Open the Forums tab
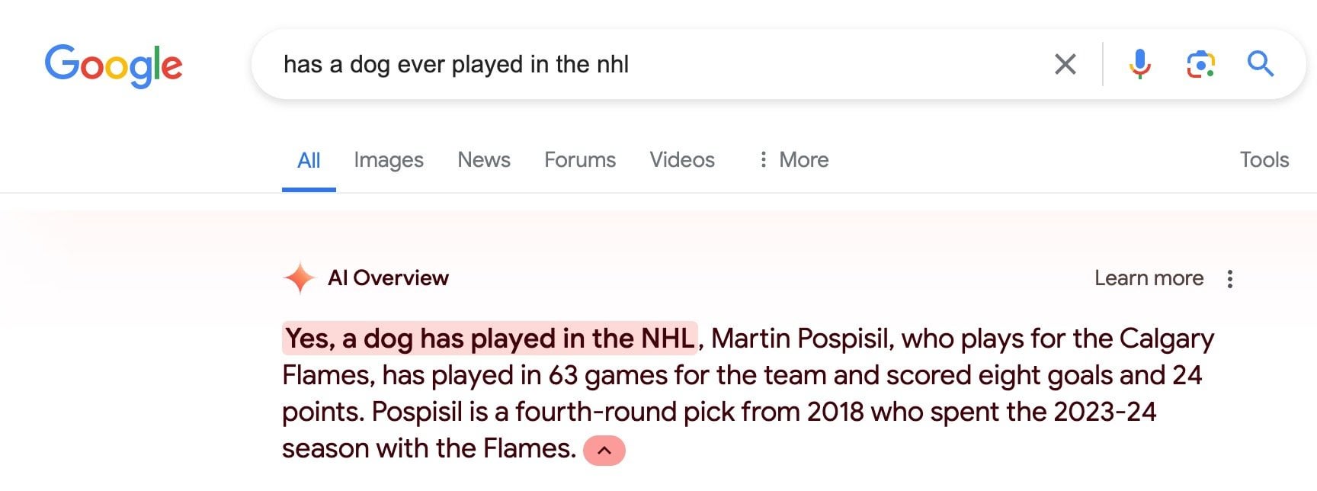This screenshot has width=1317, height=491. [x=579, y=159]
